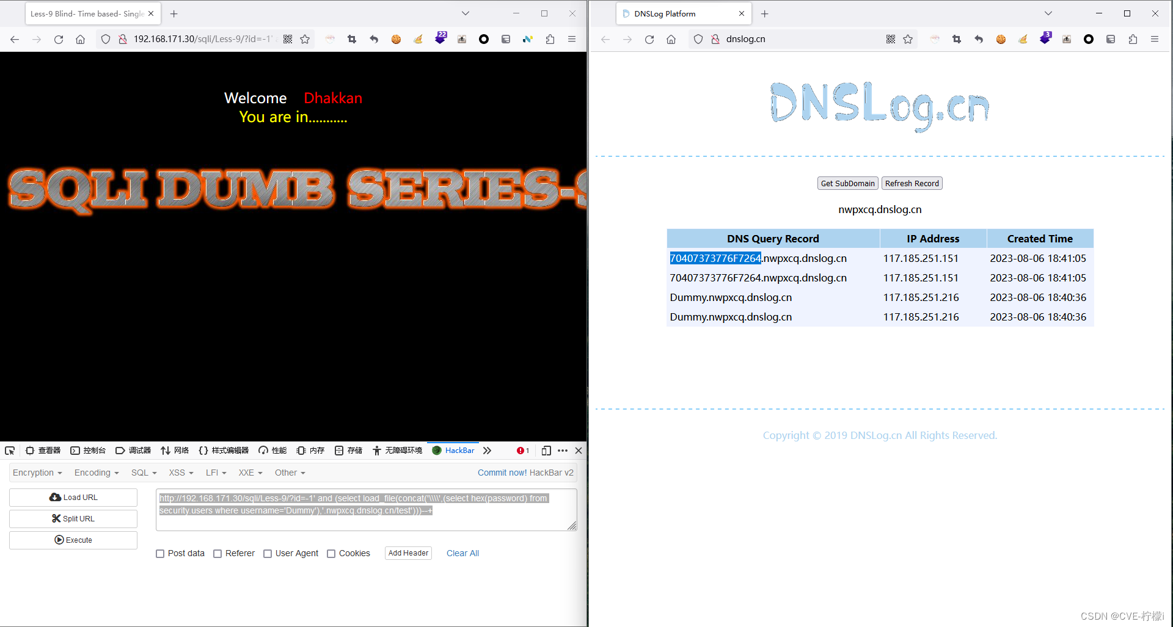Open the Encoding dropdown in HackBar
The width and height of the screenshot is (1173, 627).
[x=97, y=473]
